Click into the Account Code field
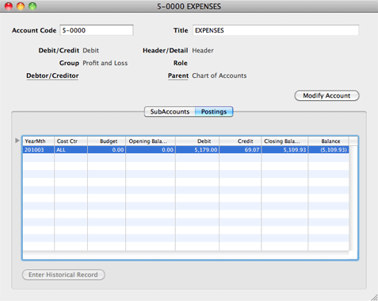 [x=97, y=30]
